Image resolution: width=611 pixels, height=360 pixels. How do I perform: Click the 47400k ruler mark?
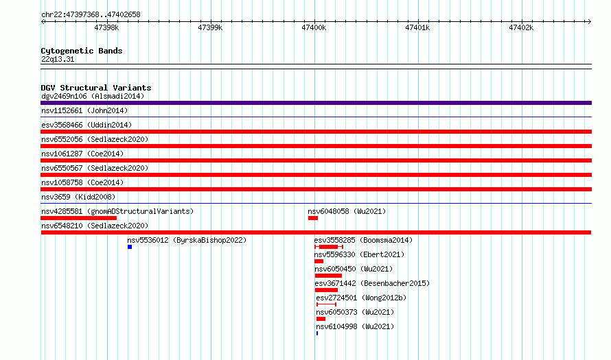tap(314, 27)
